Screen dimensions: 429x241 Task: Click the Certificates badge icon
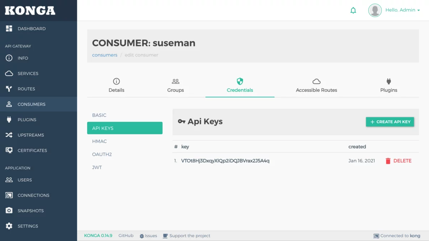coord(9,150)
